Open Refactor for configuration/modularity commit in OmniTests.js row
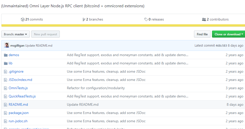 click(96, 88)
